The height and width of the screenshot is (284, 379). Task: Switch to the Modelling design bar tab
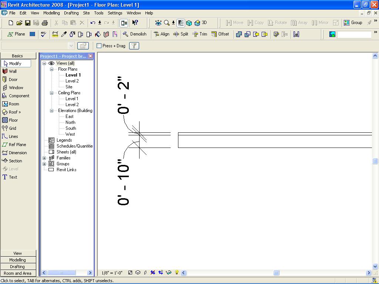(18, 260)
